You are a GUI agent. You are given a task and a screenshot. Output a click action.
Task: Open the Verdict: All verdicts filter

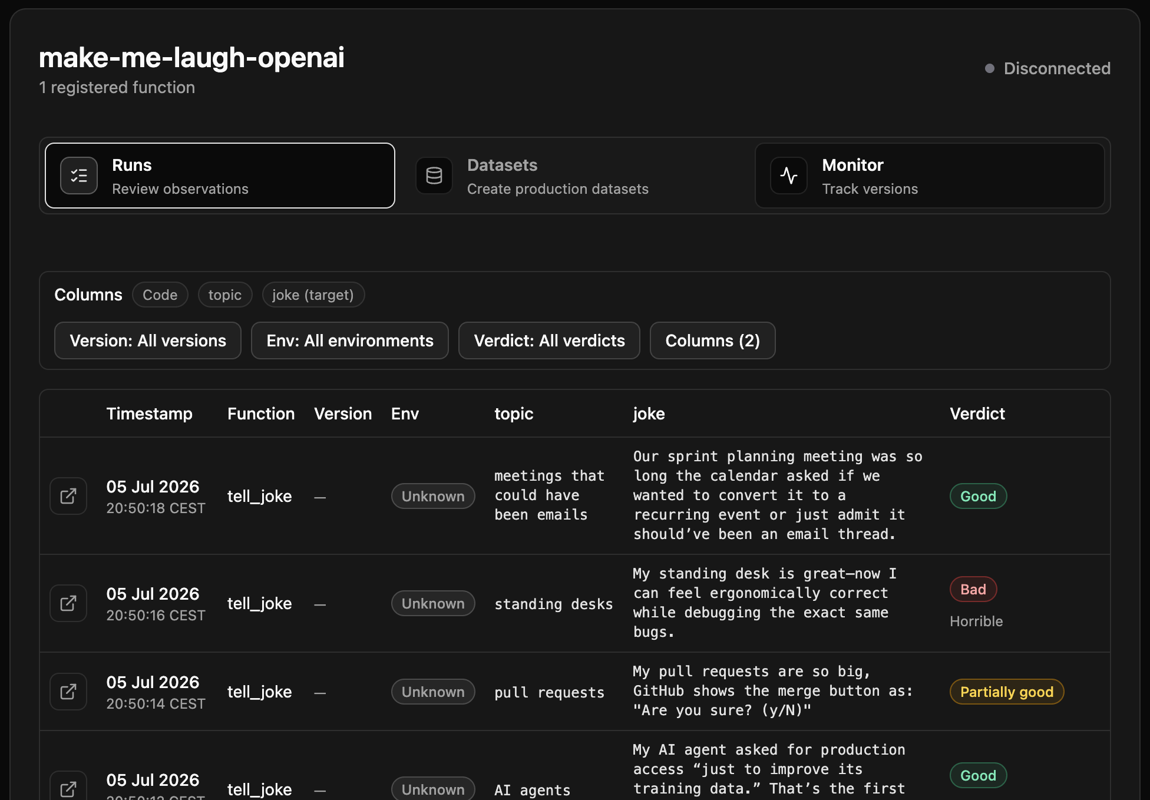pos(549,341)
